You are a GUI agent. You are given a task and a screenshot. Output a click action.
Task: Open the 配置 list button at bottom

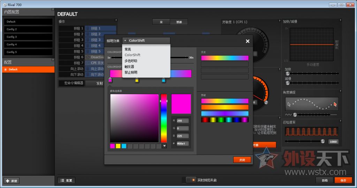coord(67,180)
